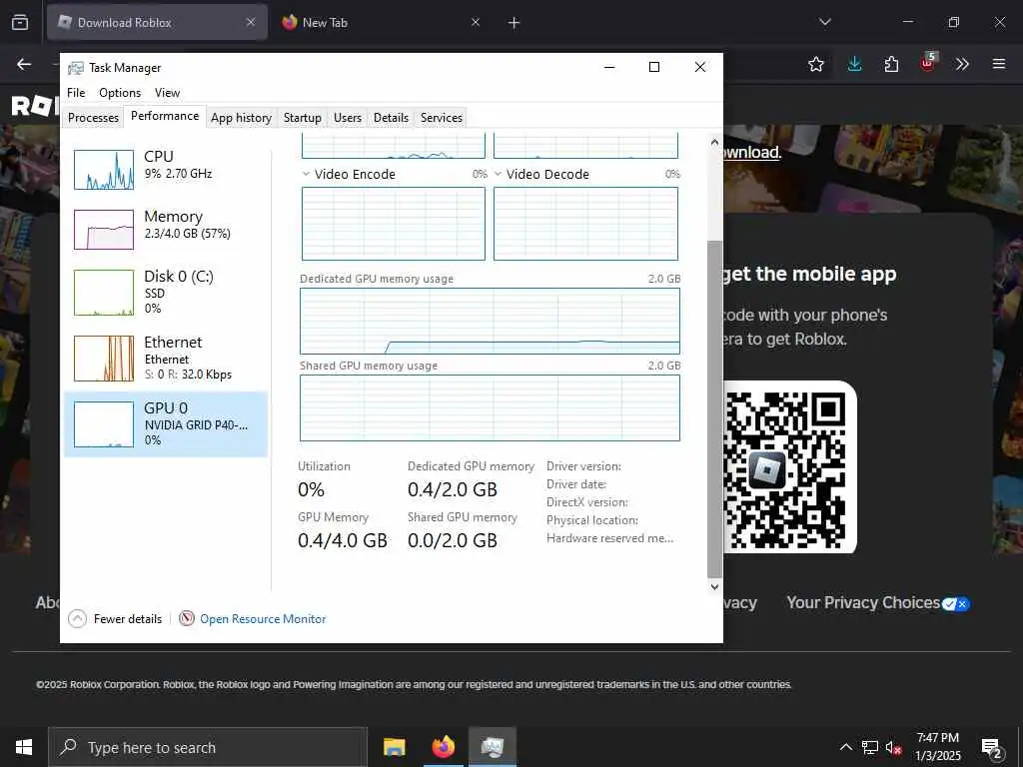Switch to the Users tab
The image size is (1023, 767).
pyautogui.click(x=347, y=118)
